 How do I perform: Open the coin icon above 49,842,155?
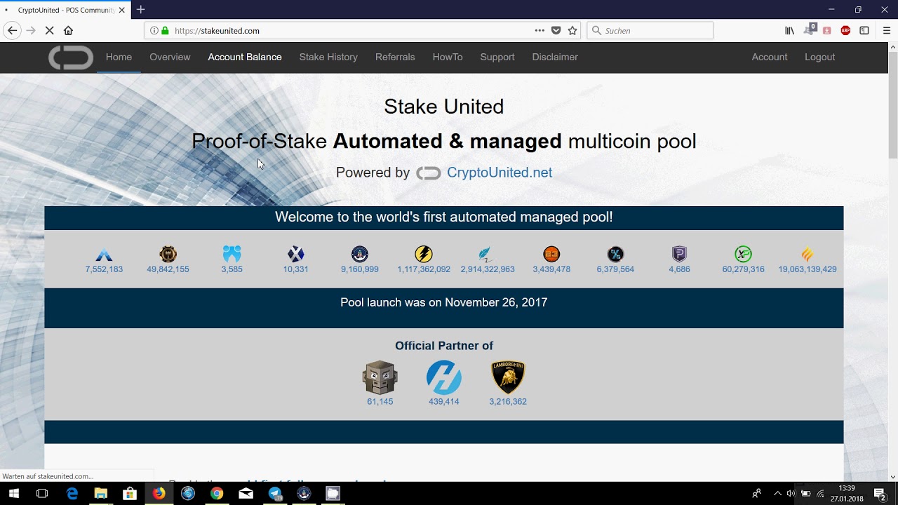168,254
